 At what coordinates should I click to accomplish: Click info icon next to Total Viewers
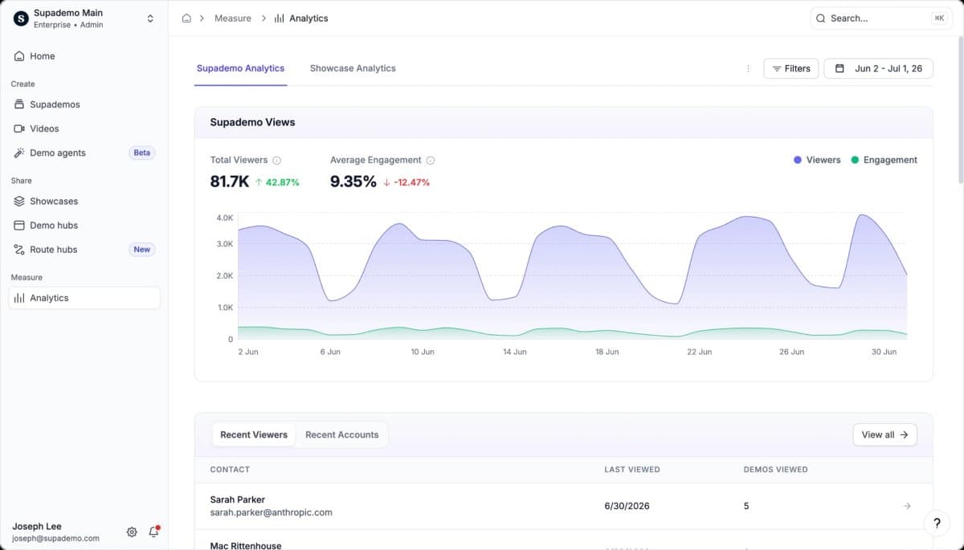tap(277, 161)
